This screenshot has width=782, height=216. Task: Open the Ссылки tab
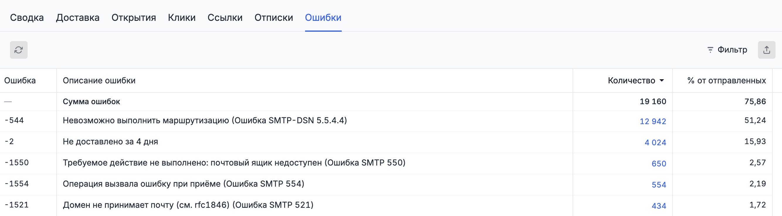[225, 18]
